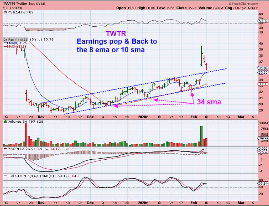Click the 33.33 moving average tag on price axis
The width and height of the screenshot is (269, 206).
pos(263,84)
